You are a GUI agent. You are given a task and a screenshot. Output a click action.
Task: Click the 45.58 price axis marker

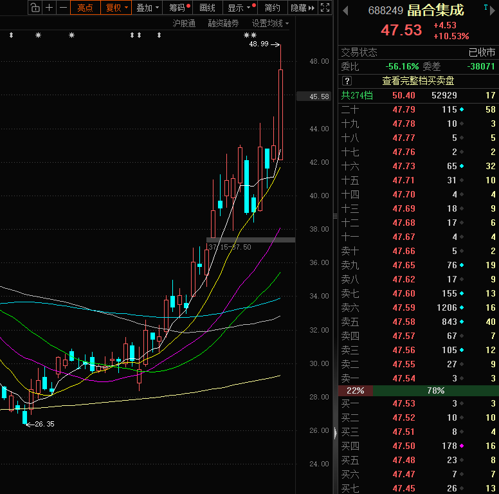coord(314,96)
